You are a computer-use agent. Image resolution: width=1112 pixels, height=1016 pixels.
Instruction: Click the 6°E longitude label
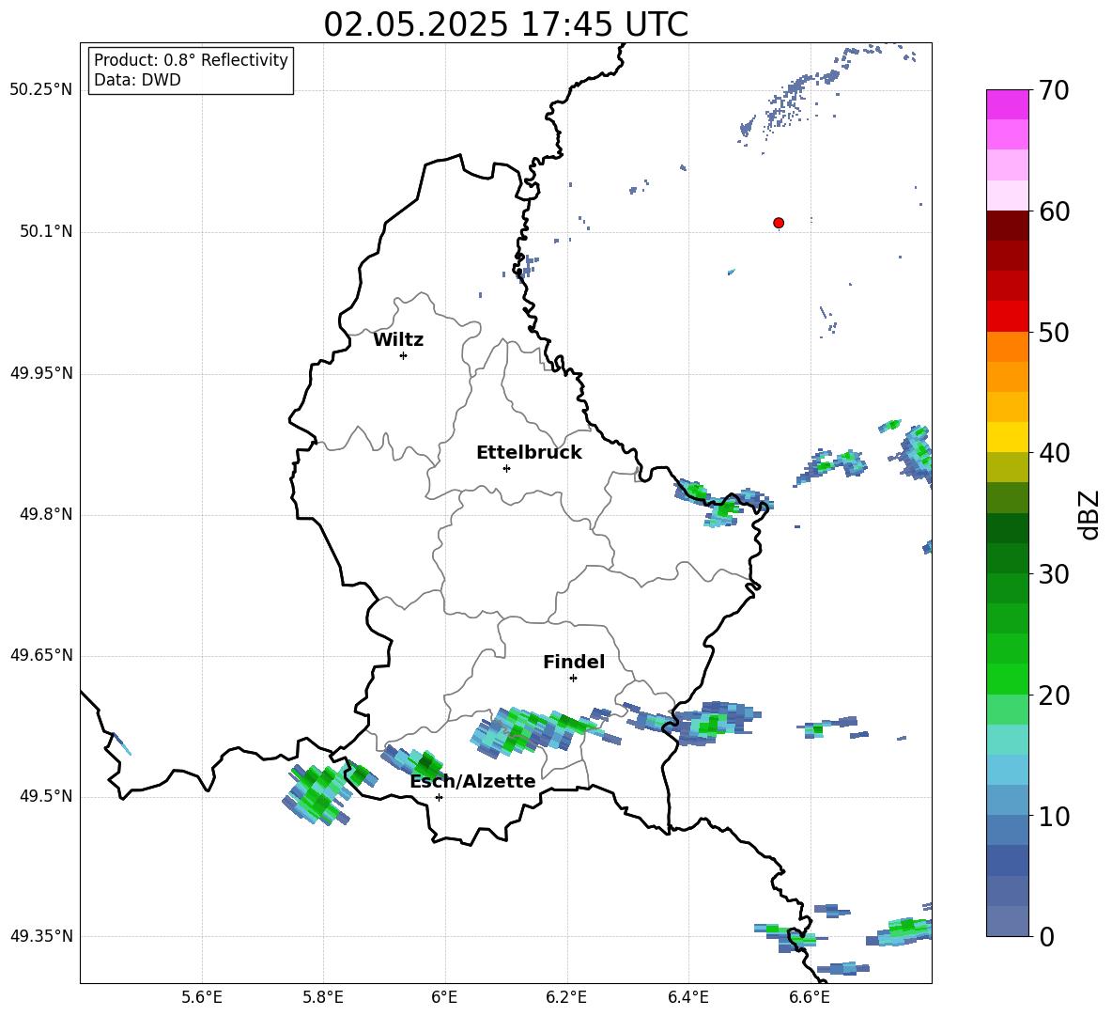444,997
